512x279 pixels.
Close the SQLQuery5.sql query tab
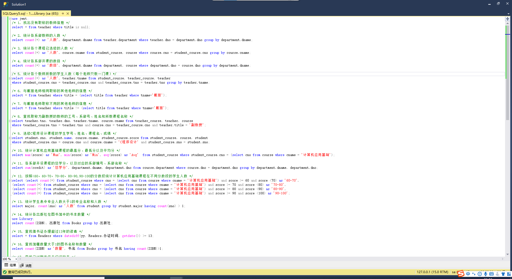[x=68, y=13]
